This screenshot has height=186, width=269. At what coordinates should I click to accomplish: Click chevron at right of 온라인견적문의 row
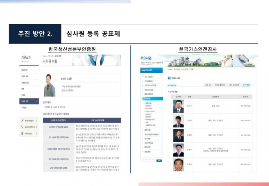37,121
